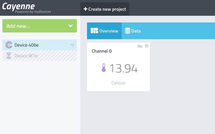Switch to the Data tab
215x134 pixels.
click(x=133, y=31)
